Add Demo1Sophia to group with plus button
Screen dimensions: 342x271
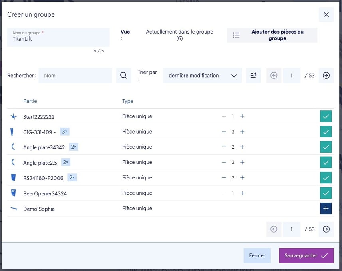tap(326, 209)
